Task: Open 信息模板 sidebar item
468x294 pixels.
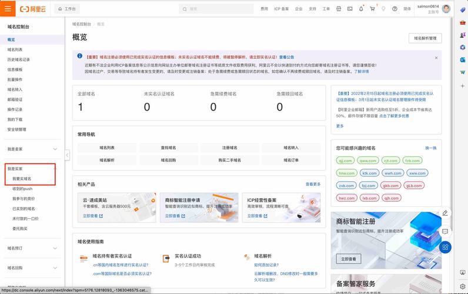Action: pos(15,69)
